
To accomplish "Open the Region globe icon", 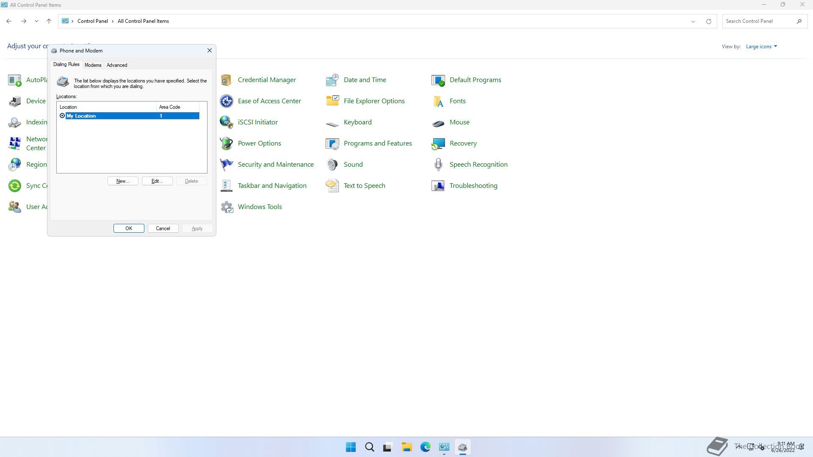I will pyautogui.click(x=15, y=165).
